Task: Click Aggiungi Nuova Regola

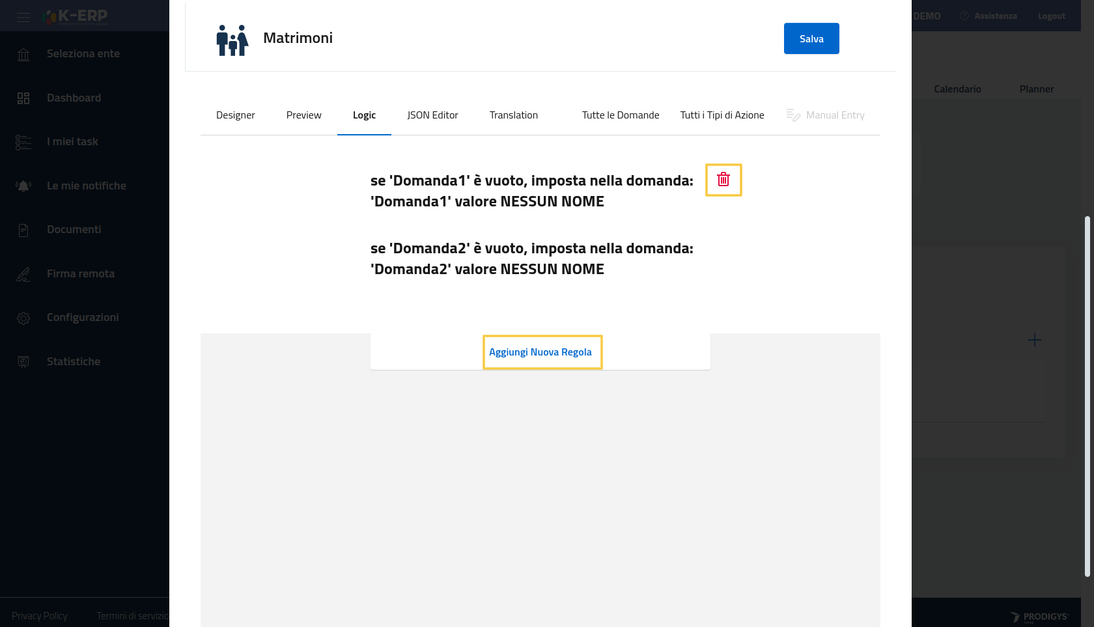Action: (x=540, y=352)
